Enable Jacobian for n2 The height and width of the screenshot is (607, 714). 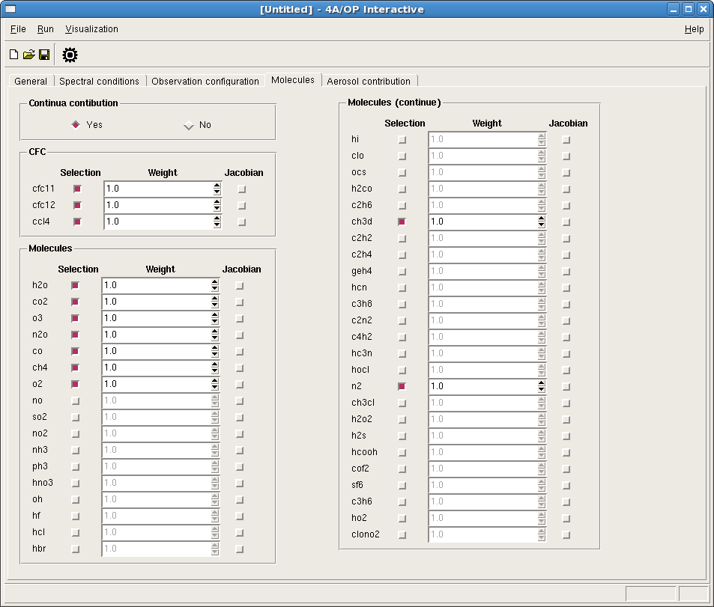coord(566,387)
